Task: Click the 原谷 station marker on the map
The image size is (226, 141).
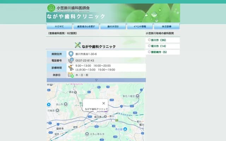Action: [75, 92]
